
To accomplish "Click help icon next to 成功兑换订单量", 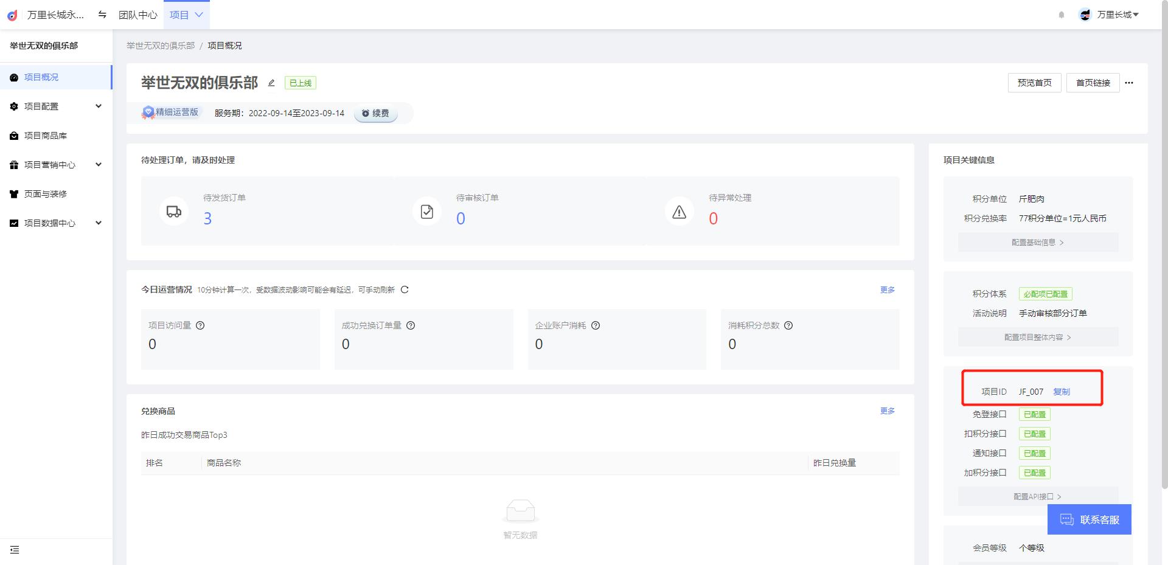I will [x=411, y=325].
